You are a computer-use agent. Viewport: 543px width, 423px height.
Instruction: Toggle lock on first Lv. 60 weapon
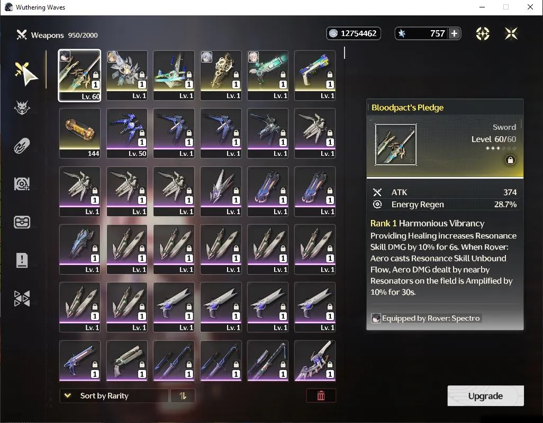pyautogui.click(x=96, y=75)
